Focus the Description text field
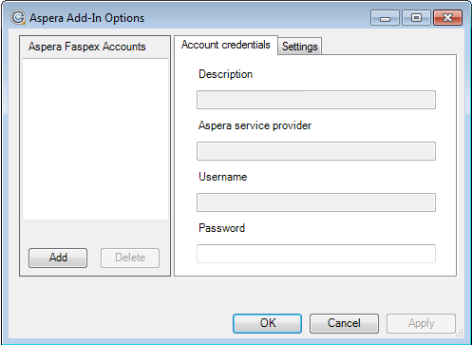This screenshot has width=472, height=345. (x=316, y=100)
